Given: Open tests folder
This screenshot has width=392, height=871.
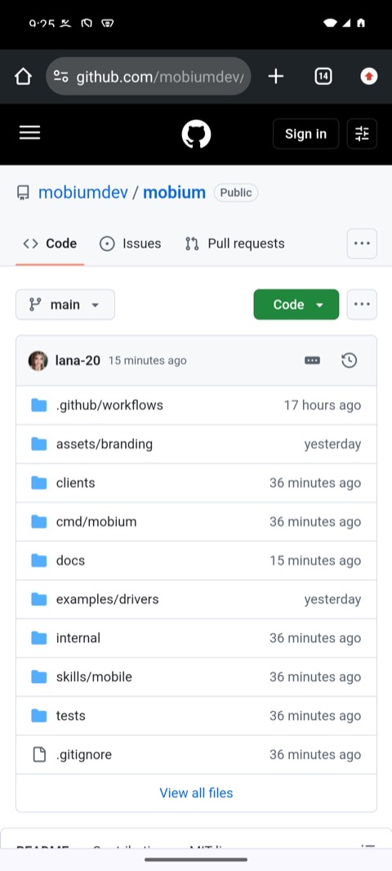Looking at the screenshot, I should coord(70,716).
